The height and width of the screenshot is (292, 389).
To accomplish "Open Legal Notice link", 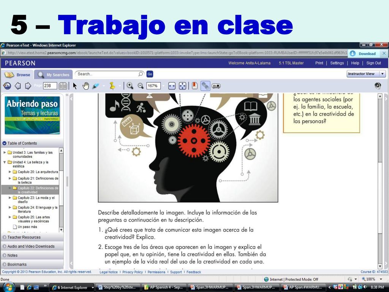I will [x=108, y=272].
